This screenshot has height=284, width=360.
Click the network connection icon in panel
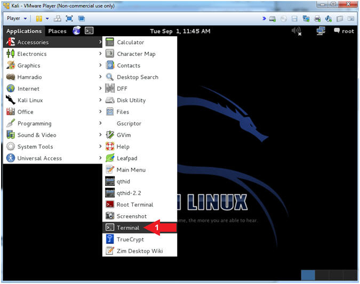[321, 31]
